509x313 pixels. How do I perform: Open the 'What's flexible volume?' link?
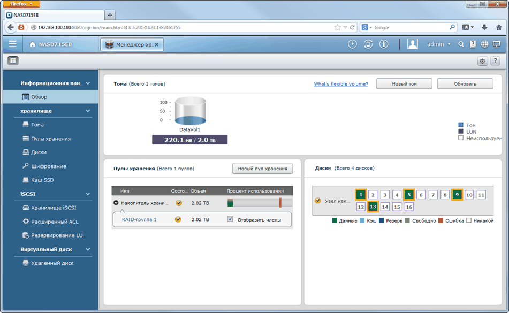(340, 84)
